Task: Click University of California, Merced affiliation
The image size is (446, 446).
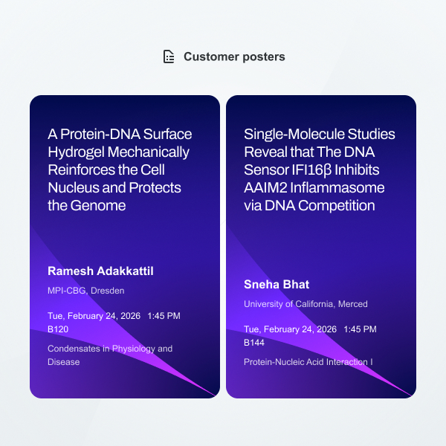Action: point(306,304)
